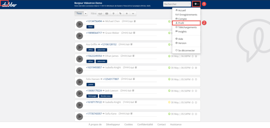Click saisonnier tag on Ava Griffin row
Image resolution: width=270 pixels, height=128 pixels.
[101, 50]
